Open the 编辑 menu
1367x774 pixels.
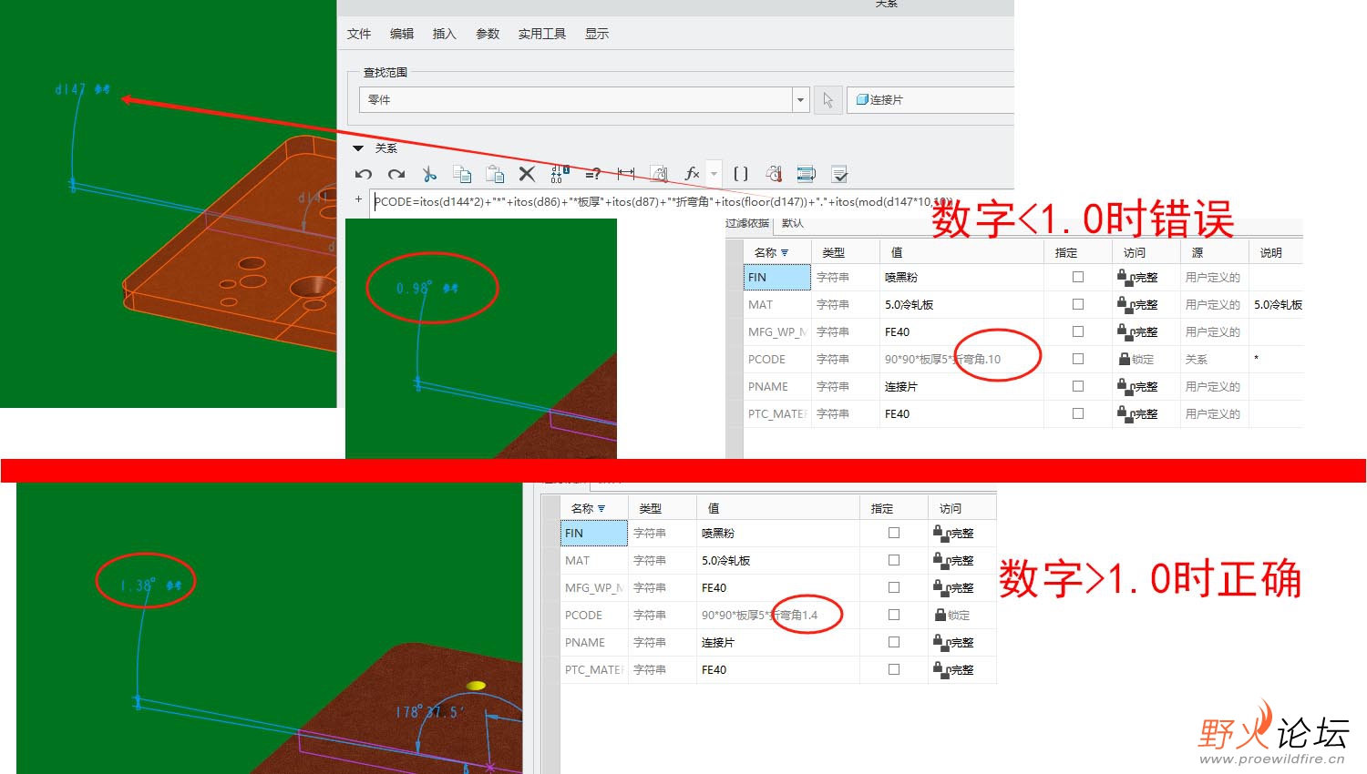402,34
